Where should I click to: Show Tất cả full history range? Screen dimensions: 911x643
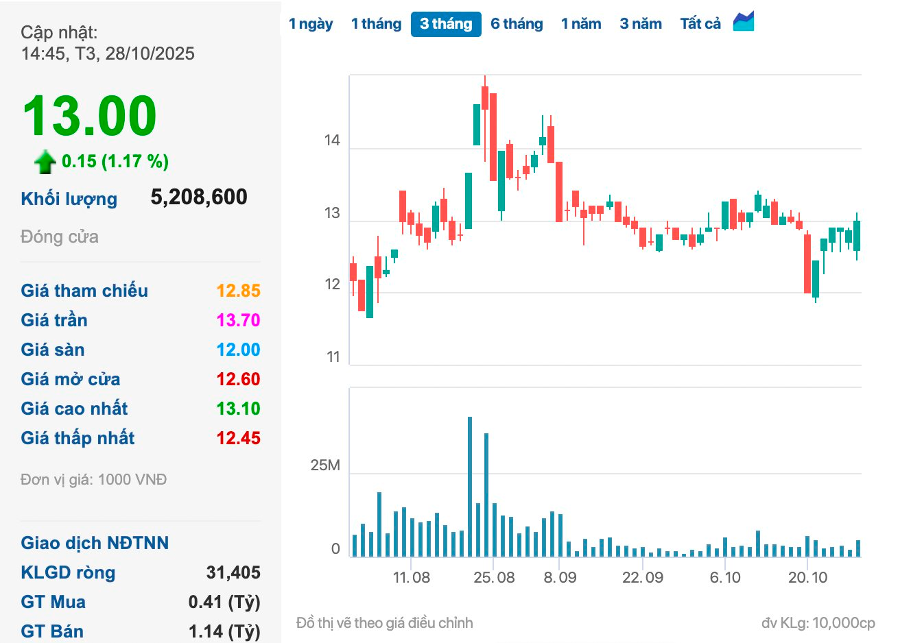point(700,24)
